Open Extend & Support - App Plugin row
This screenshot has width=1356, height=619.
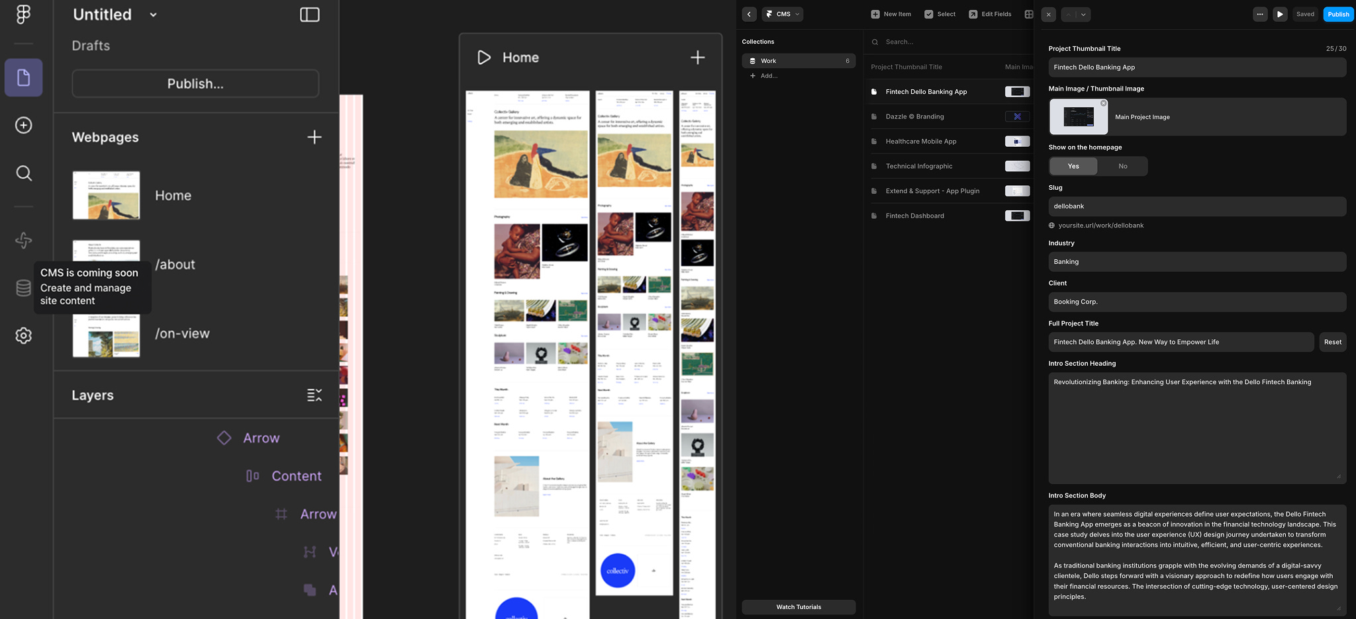[949, 191]
